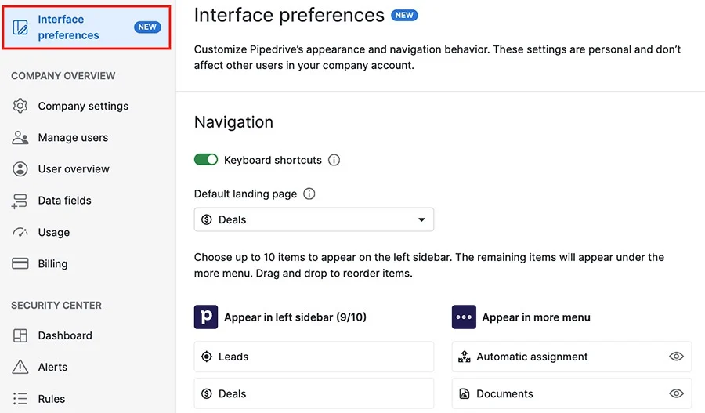Select the Deals item in left sidebar list
Screen dimensions: 705x413
click(x=314, y=393)
